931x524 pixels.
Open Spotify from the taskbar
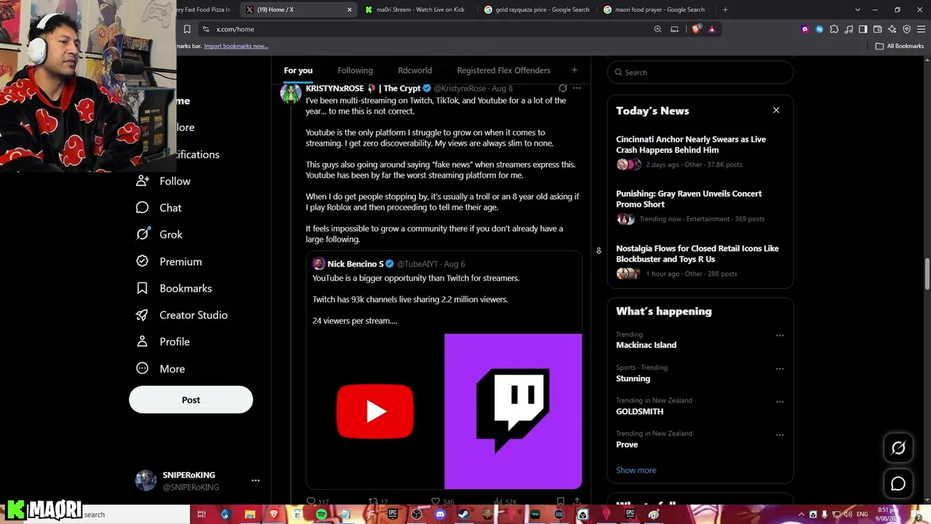[321, 515]
